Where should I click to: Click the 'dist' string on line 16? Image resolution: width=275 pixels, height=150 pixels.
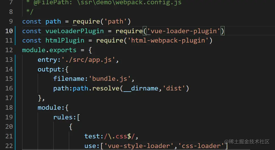[x=174, y=88]
